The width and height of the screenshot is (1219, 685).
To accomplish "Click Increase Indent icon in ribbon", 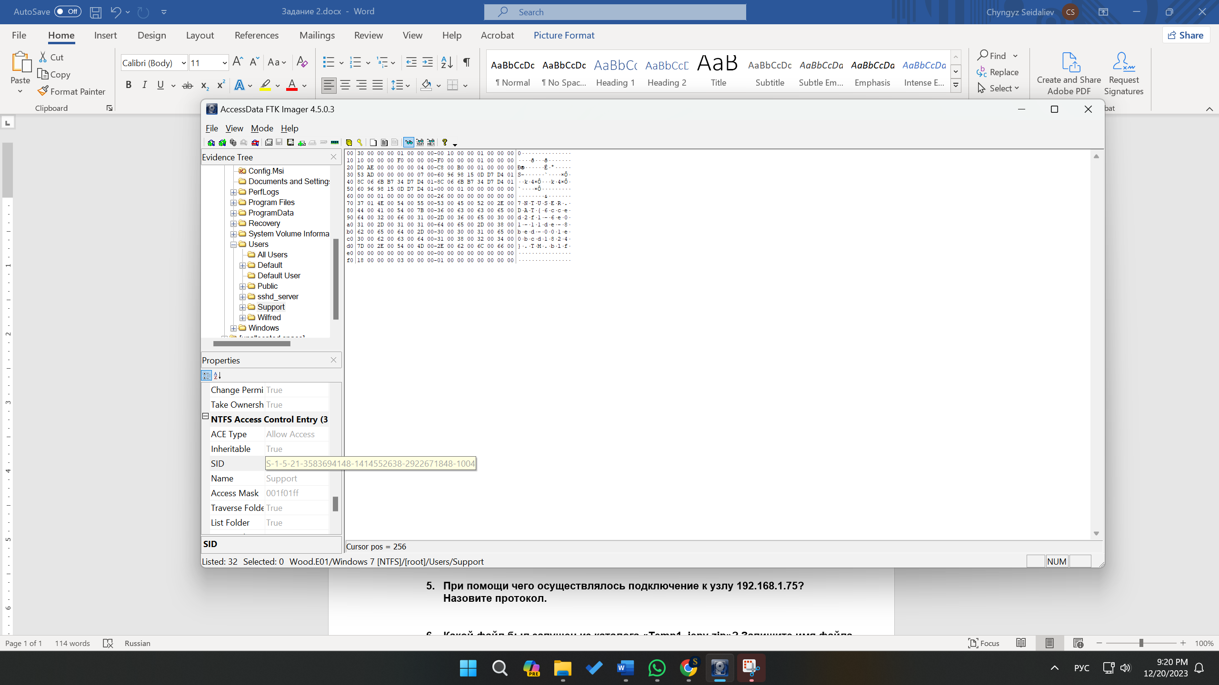I will click(x=428, y=62).
